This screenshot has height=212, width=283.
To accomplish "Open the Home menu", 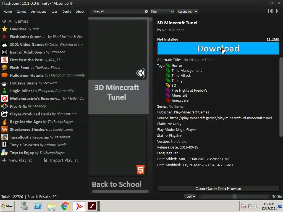I will pos(7,12).
